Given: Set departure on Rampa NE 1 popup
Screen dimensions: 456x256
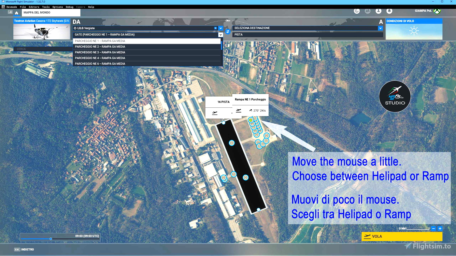Looking at the screenshot, I should [239, 111].
